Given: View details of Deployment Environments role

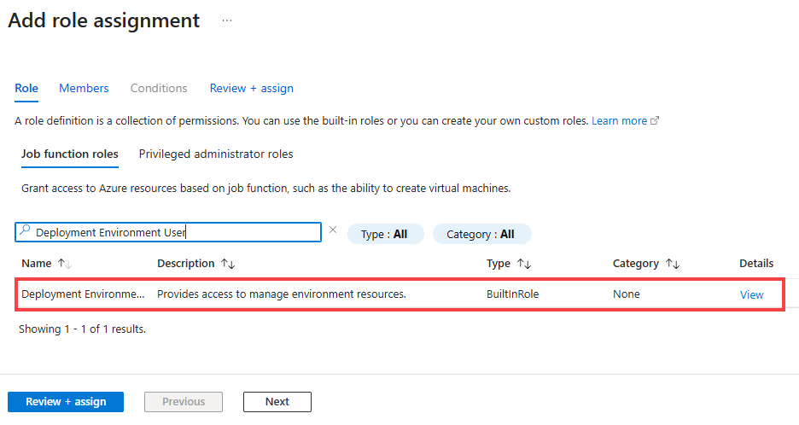Looking at the screenshot, I should tap(751, 294).
